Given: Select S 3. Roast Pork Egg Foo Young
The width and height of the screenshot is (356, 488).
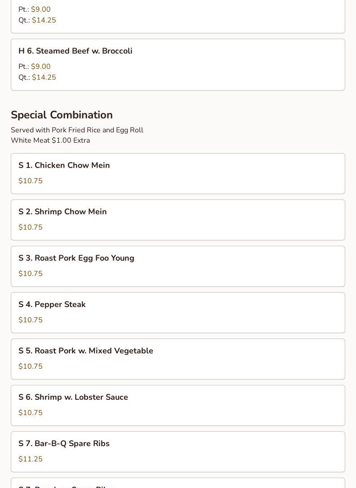Looking at the screenshot, I should pyautogui.click(x=76, y=258).
